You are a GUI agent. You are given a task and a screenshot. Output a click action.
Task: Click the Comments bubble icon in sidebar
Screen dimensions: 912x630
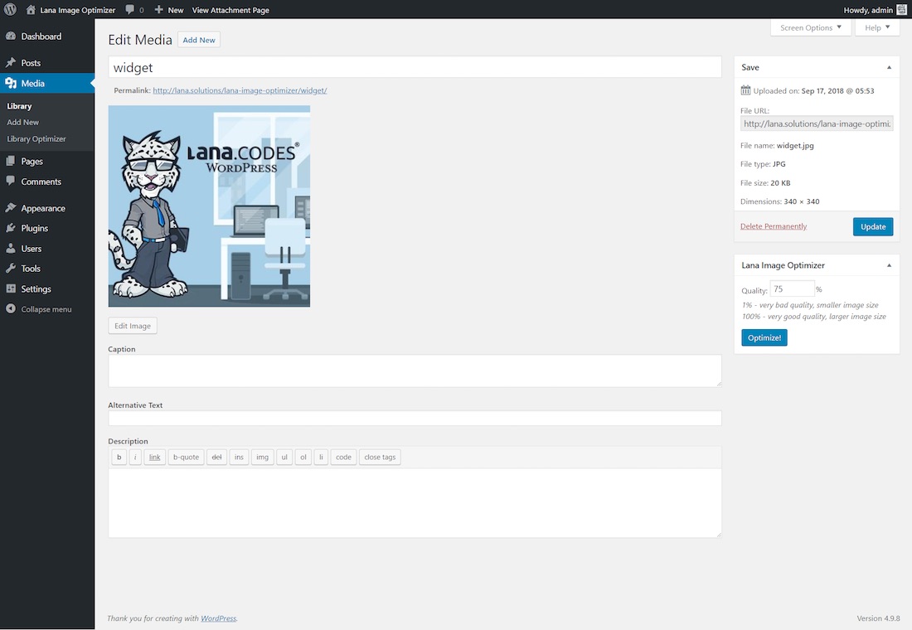(x=11, y=181)
